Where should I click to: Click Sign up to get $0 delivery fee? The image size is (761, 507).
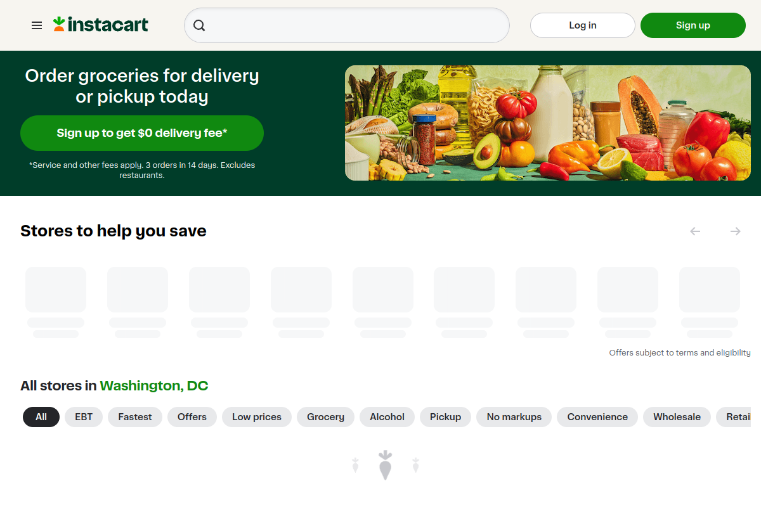(x=142, y=133)
